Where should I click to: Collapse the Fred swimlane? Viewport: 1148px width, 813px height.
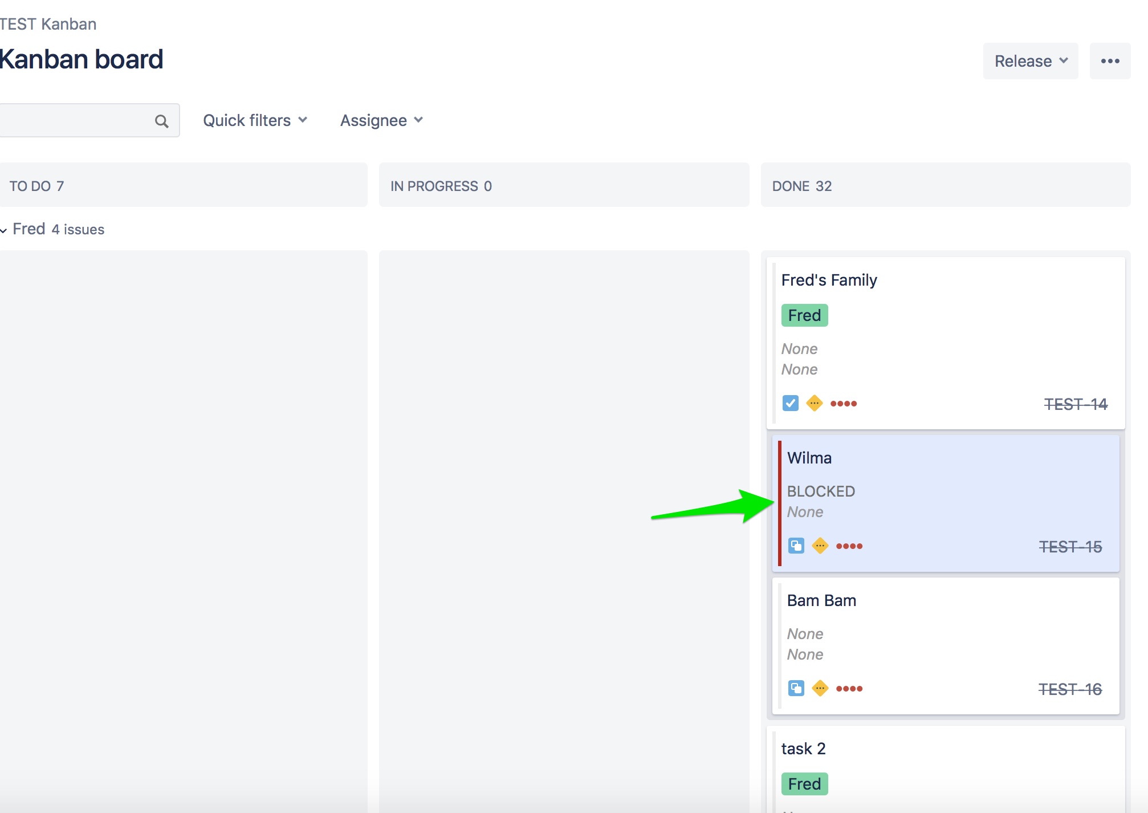[3, 230]
